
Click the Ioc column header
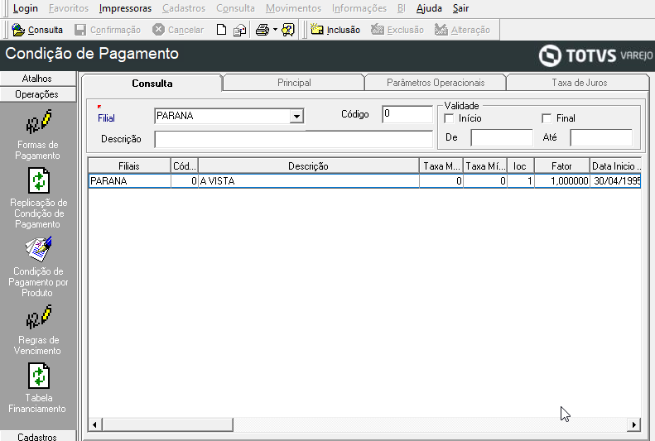tap(520, 166)
